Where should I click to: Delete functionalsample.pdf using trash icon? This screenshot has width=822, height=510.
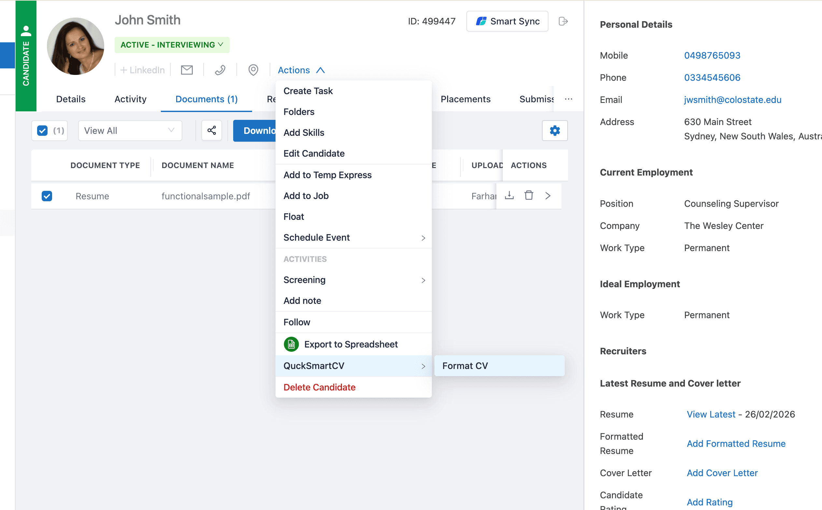pos(529,195)
